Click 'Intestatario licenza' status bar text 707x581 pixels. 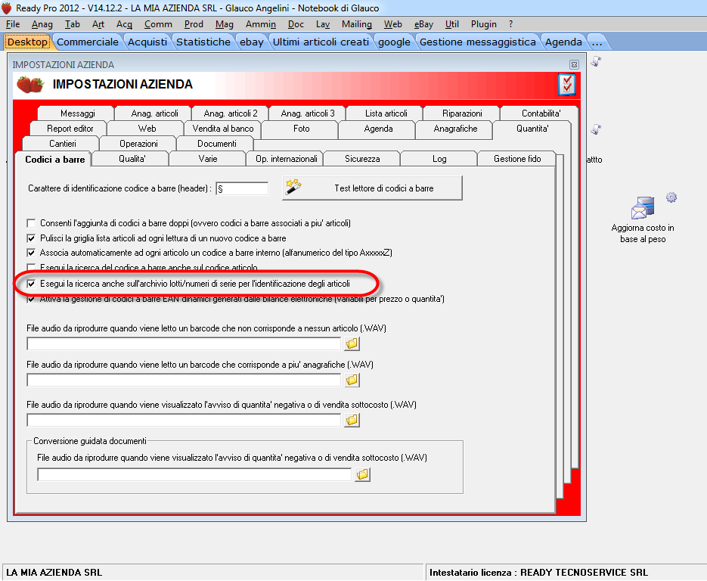[x=538, y=573]
